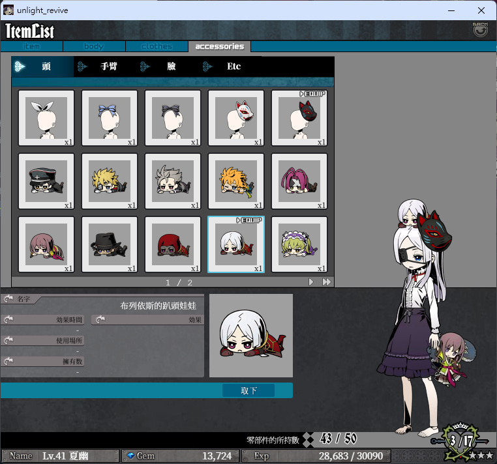Screen dimensions: 497x464
Task: Select the pink bob hair doll item
Action: 46,244
